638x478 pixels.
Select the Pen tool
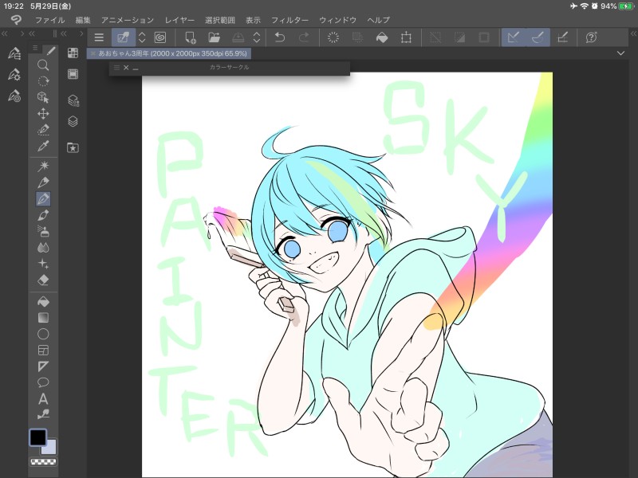[x=43, y=182]
